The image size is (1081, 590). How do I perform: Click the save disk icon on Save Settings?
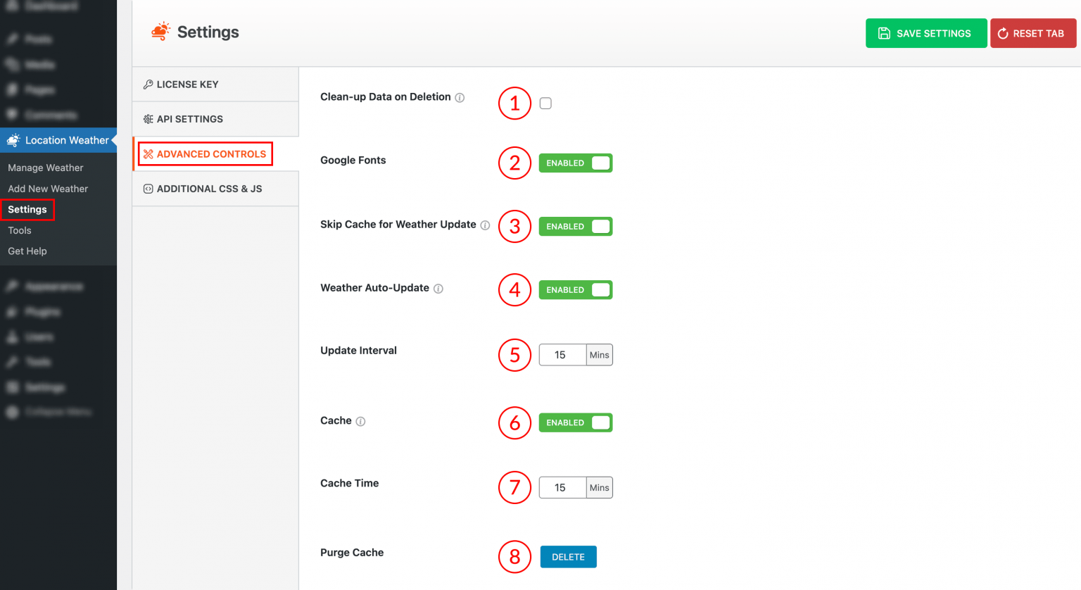coord(885,32)
